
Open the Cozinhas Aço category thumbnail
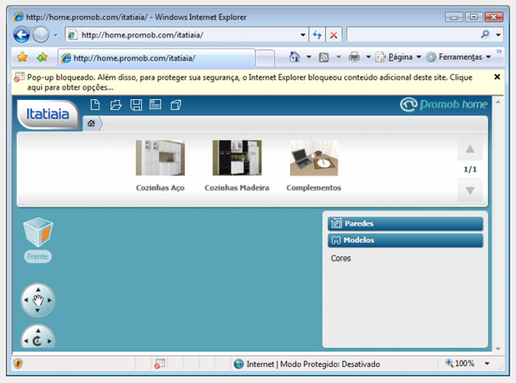(x=160, y=158)
